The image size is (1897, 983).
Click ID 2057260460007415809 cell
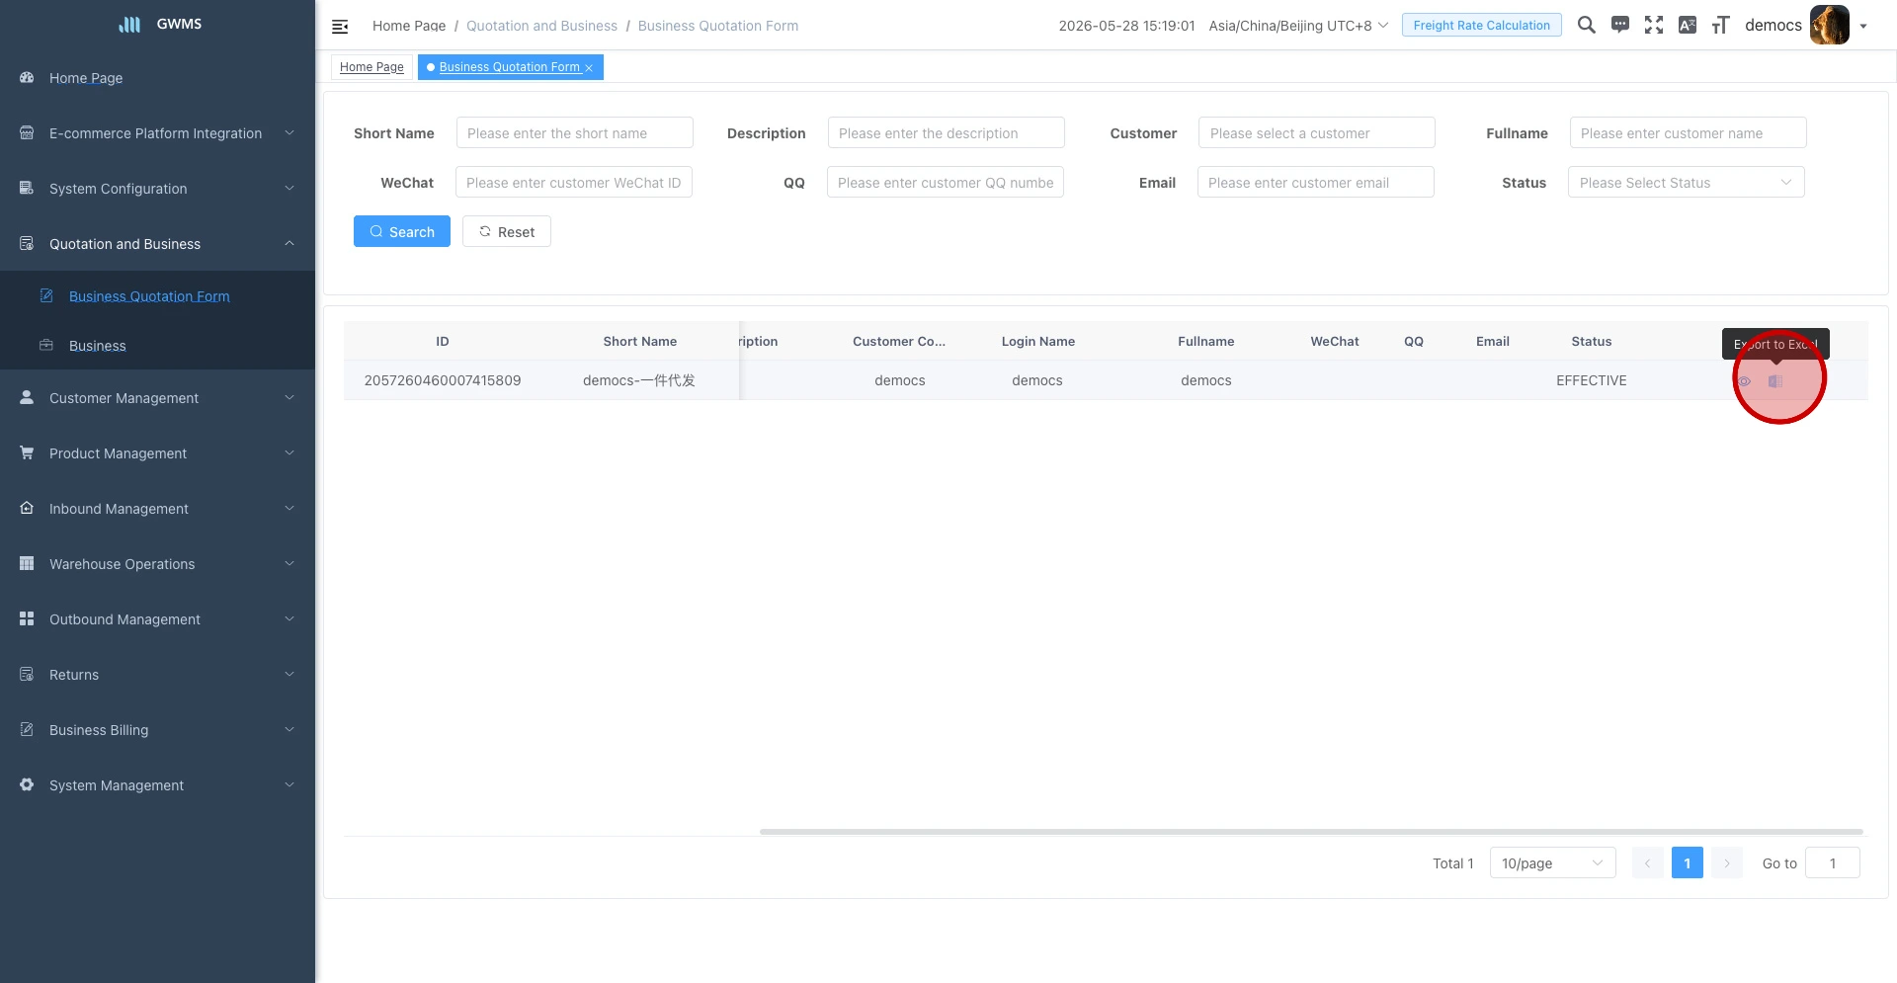click(443, 380)
